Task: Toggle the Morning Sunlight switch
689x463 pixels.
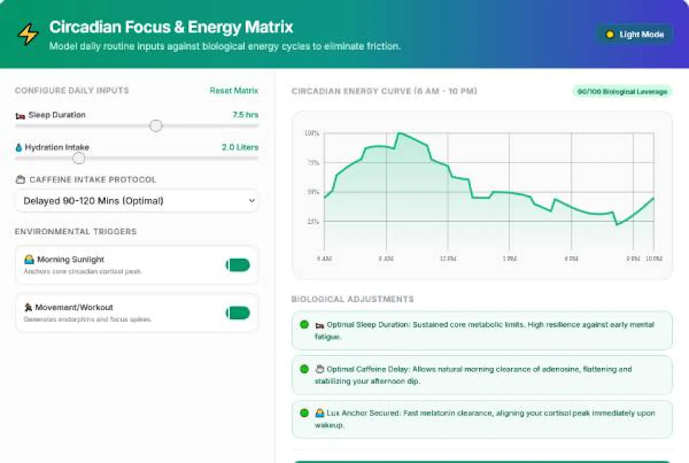Action: tap(238, 265)
